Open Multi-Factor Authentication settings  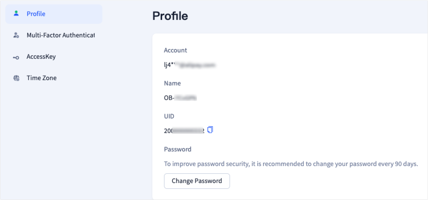pos(60,35)
